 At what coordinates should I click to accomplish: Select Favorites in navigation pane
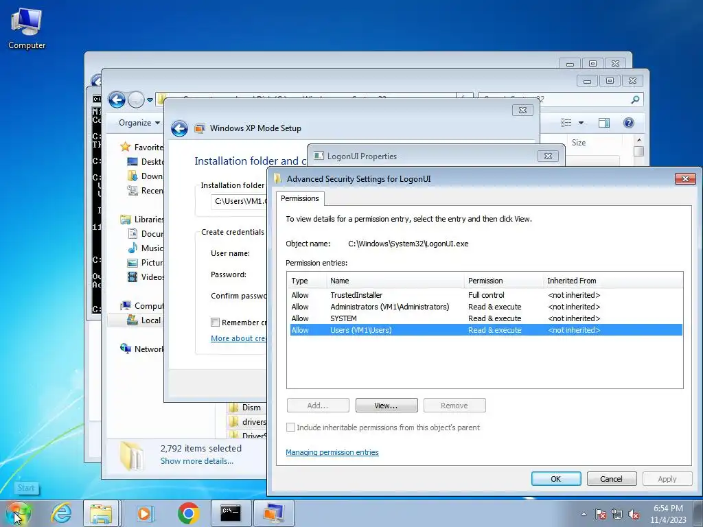click(141, 147)
